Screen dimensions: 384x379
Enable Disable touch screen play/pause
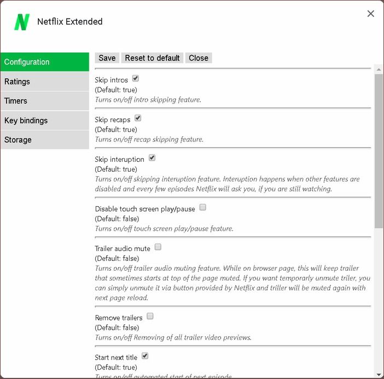(x=202, y=207)
